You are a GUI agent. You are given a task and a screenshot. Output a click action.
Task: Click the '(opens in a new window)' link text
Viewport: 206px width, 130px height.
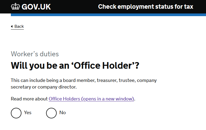coord(108,99)
